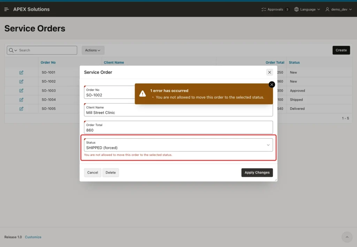Click the inline status error message
This screenshot has width=357, height=247.
coord(128,155)
